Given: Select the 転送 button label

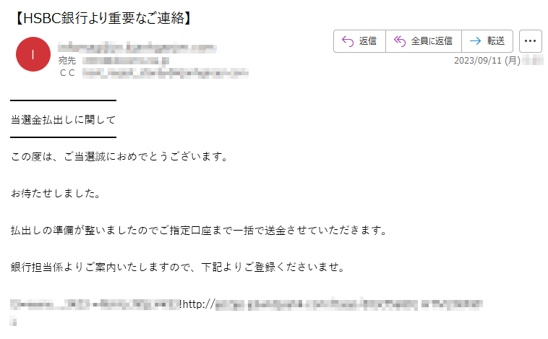Looking at the screenshot, I should point(496,41).
